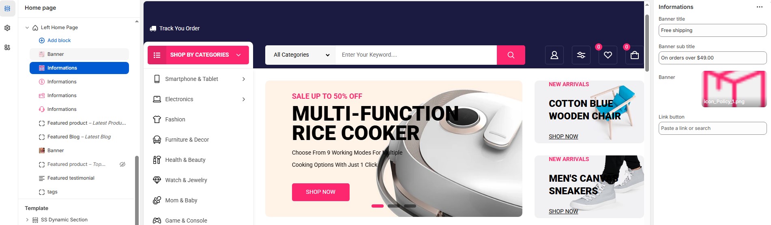Click the magenta search magnifier button
Screen dimensions: 771x225
(x=511, y=55)
